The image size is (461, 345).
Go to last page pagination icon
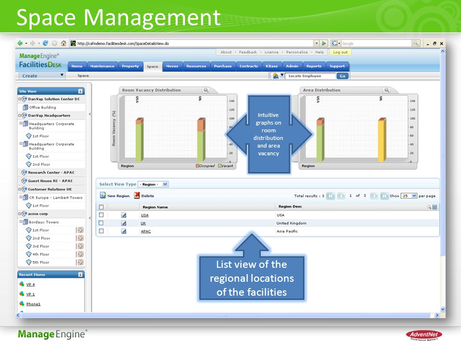tap(384, 196)
